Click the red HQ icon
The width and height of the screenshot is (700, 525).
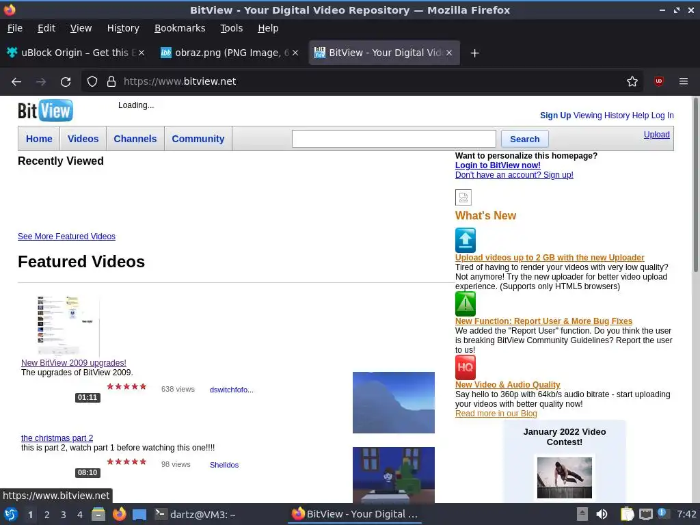465,367
